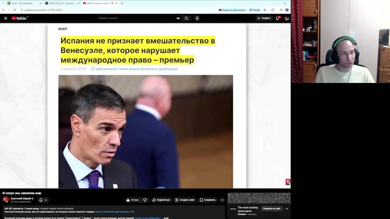This screenshot has height=219, width=390.
Task: Open the t.me/ASupersharij link
Action: click(x=148, y=218)
